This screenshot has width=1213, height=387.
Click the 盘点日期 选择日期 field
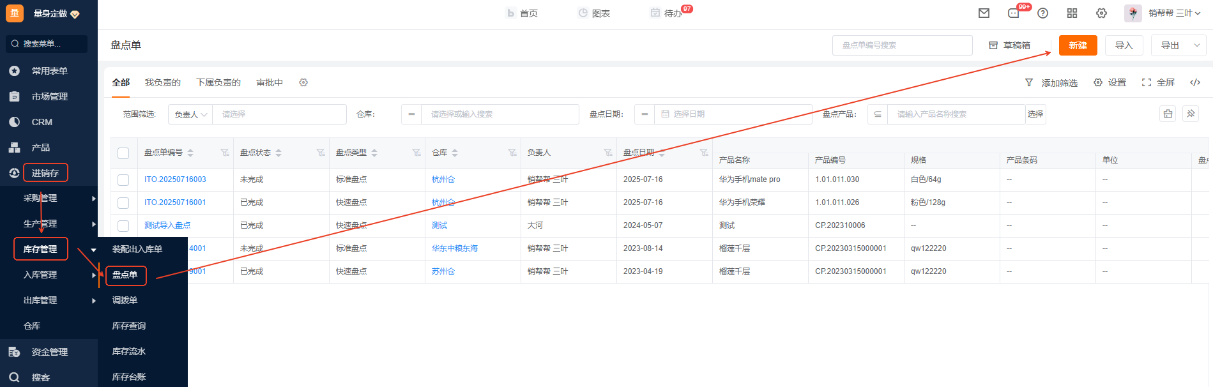coord(733,114)
